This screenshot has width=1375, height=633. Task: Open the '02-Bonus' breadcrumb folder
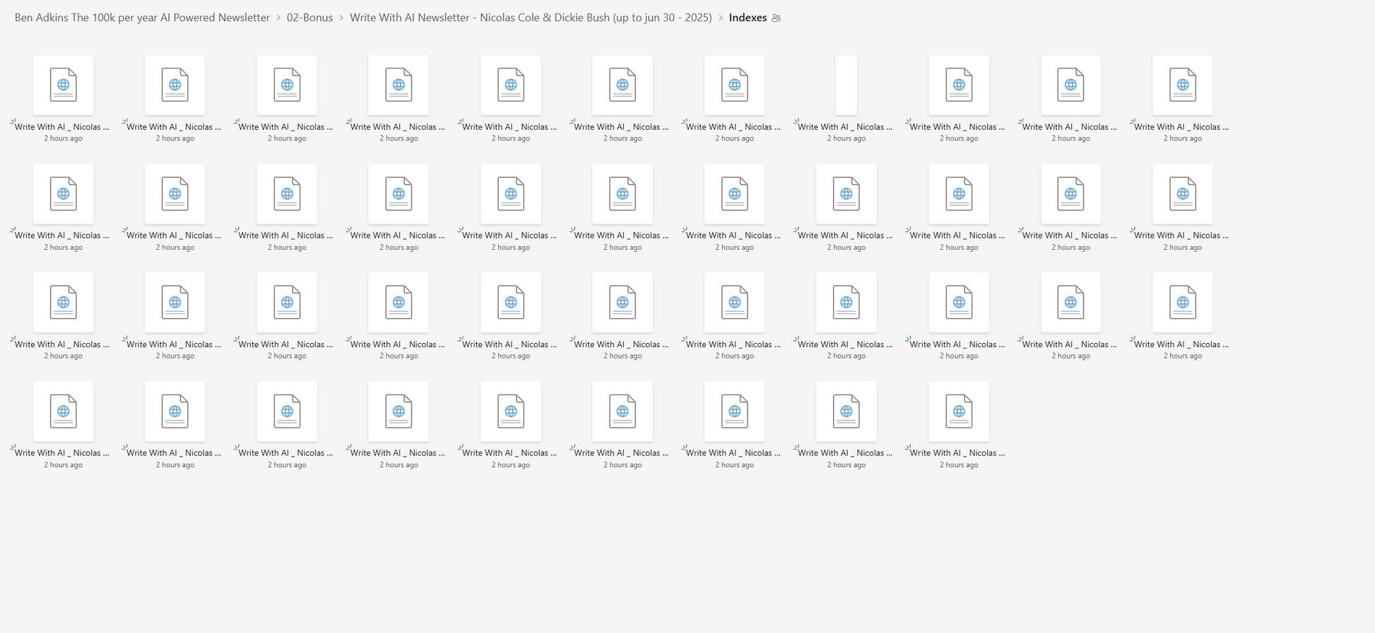coord(309,18)
